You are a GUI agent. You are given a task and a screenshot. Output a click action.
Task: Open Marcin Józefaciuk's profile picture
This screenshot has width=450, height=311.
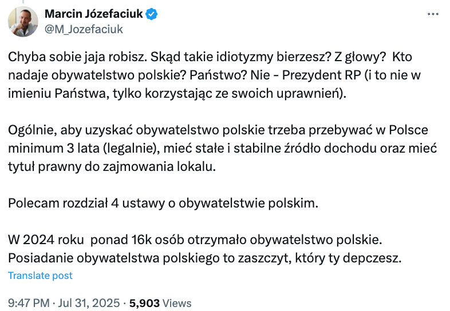23,21
